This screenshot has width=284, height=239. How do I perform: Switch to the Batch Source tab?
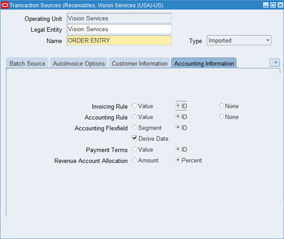(27, 63)
